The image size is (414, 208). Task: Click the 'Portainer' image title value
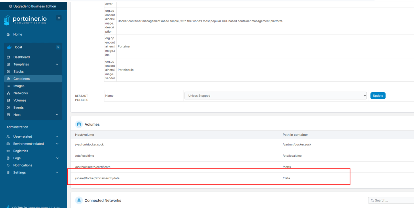click(124, 46)
